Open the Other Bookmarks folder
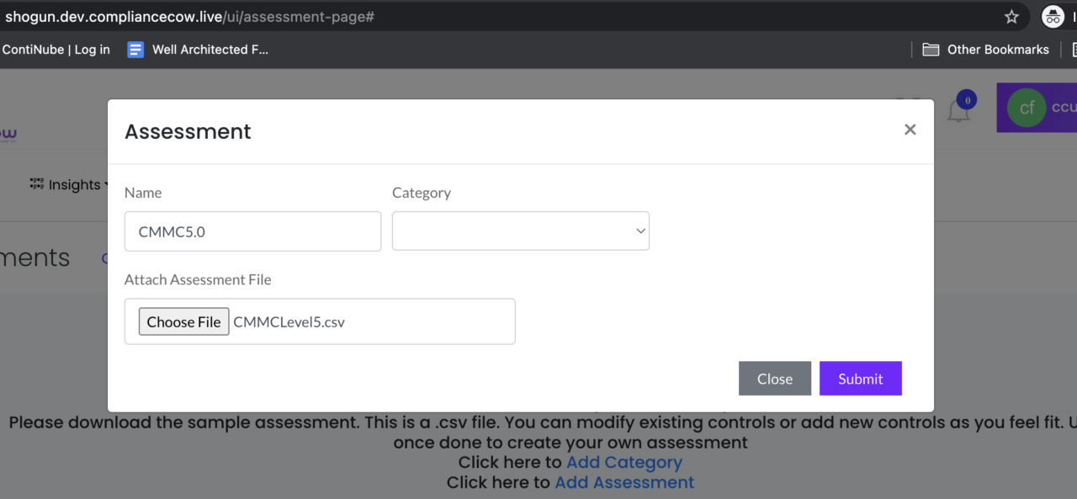This screenshot has height=499, width=1077. (986, 50)
